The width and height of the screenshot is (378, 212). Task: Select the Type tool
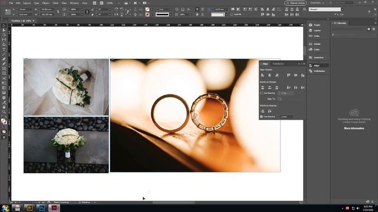click(x=4, y=49)
